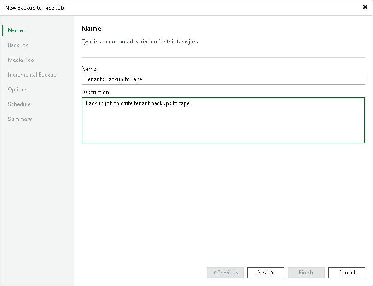Go to the Schedule step
Image resolution: width=373 pixels, height=286 pixels.
[19, 104]
